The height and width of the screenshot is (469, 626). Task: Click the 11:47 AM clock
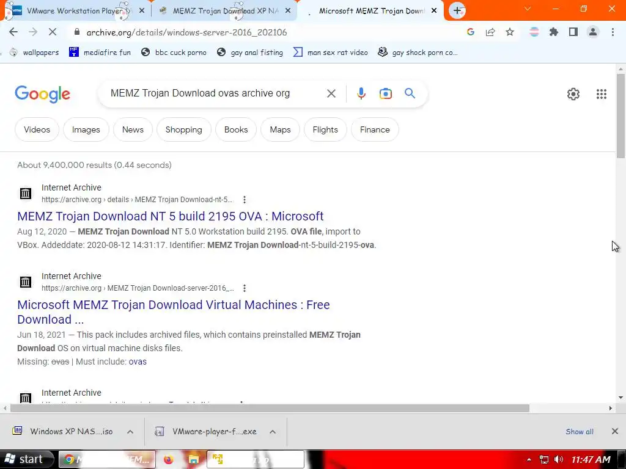coord(591,459)
